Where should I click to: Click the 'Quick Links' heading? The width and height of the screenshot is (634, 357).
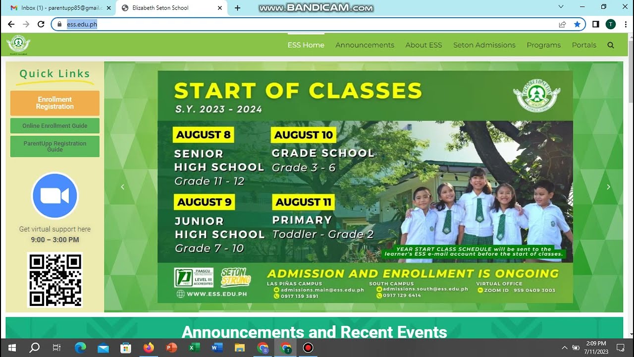[55, 74]
